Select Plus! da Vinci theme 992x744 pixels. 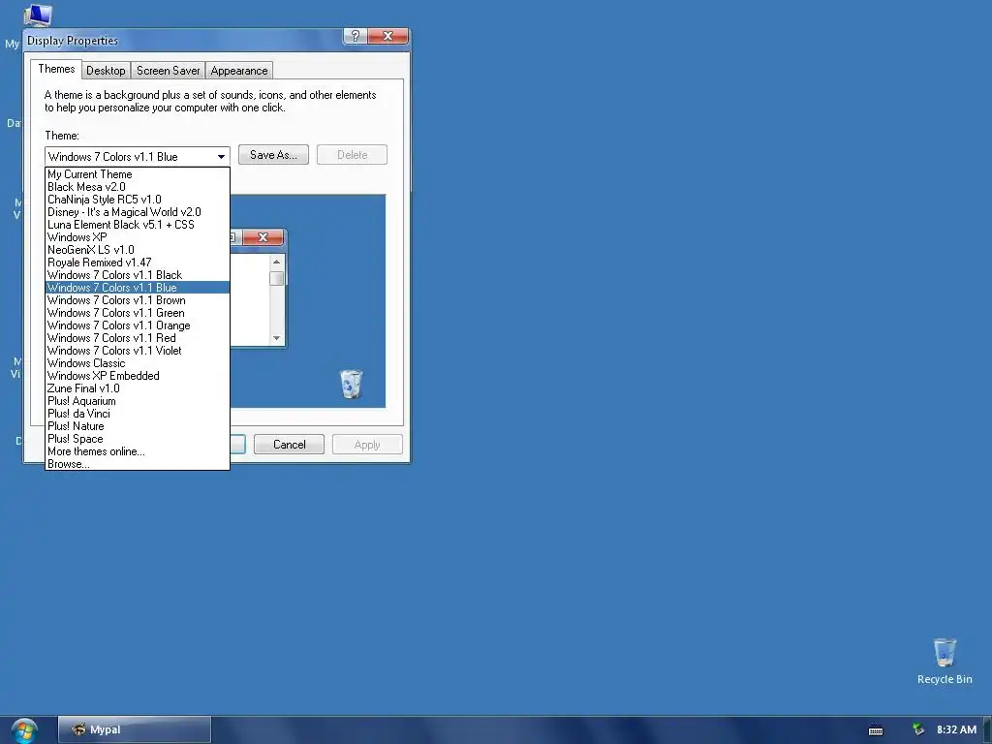point(138,414)
